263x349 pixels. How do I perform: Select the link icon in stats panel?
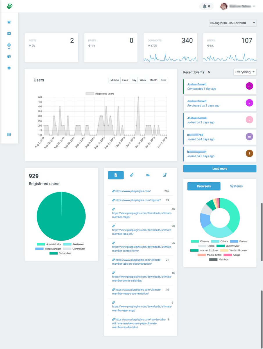[132, 175]
